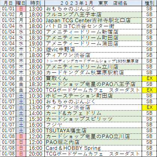This screenshot has width=157, height=157.
Task: Click 土 weekday cell in フジヤ row
Action: click(x=21, y=125)
